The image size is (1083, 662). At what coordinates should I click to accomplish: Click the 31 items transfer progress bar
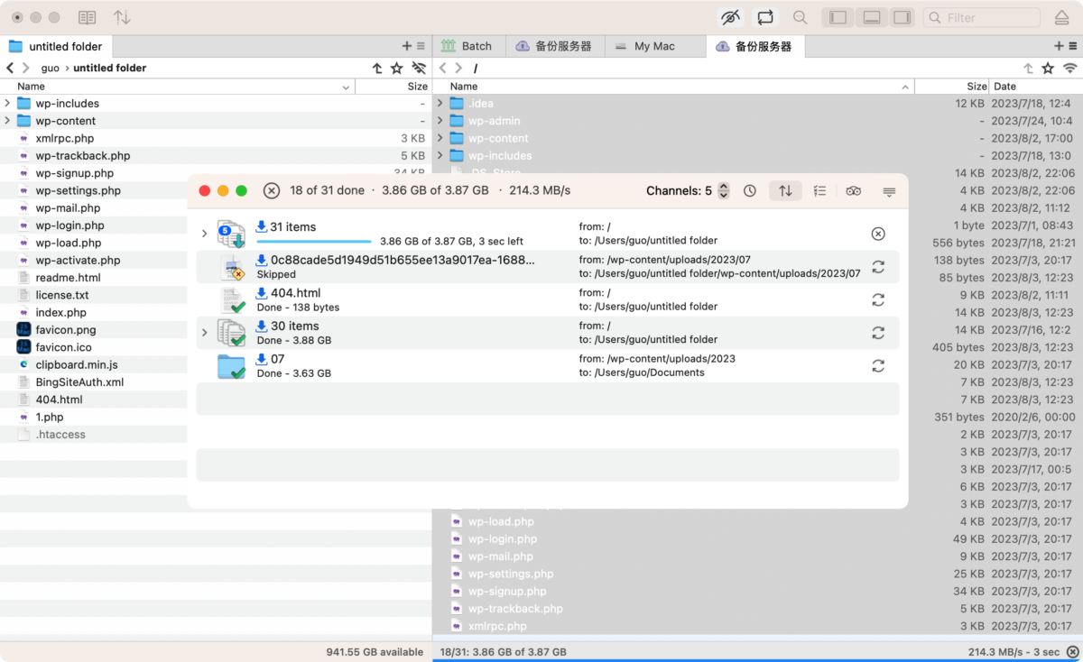(314, 242)
